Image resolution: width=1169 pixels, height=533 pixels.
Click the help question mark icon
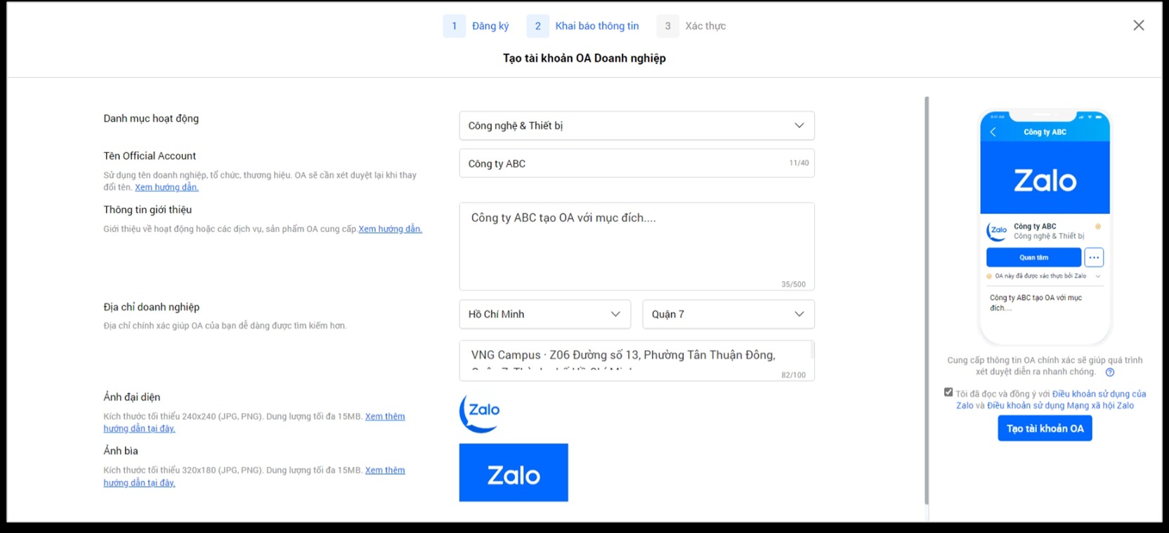[x=1110, y=372]
